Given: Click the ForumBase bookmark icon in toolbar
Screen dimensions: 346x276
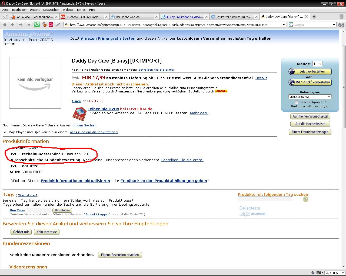Looking at the screenshot, I should point(44,25).
